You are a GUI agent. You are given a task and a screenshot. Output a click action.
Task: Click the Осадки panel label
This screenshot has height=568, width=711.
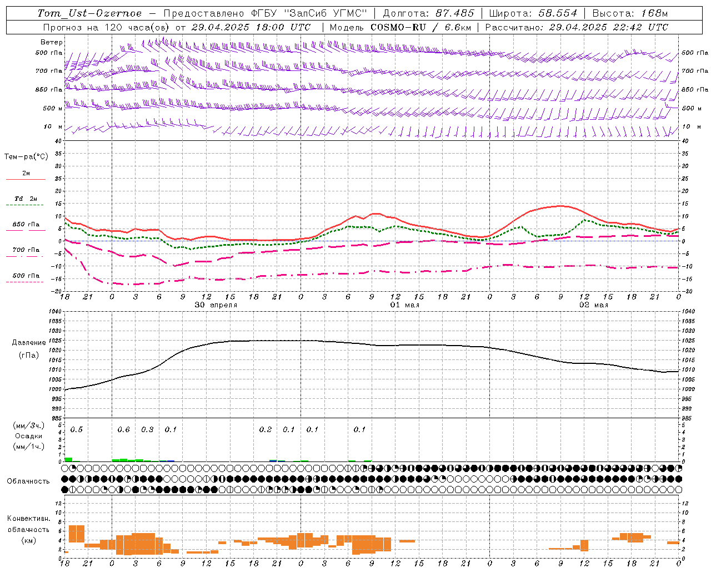[x=28, y=436]
